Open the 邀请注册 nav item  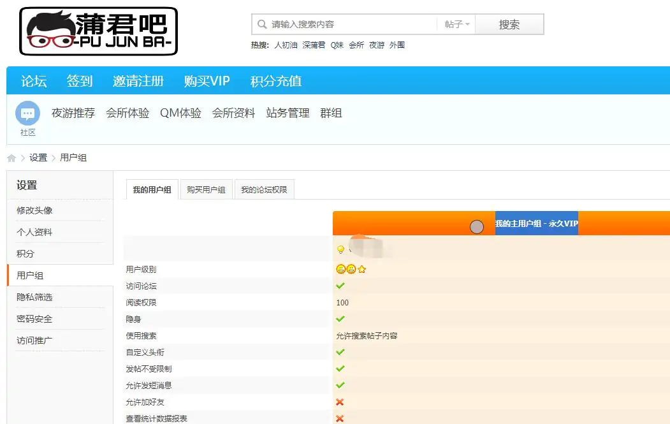click(138, 81)
